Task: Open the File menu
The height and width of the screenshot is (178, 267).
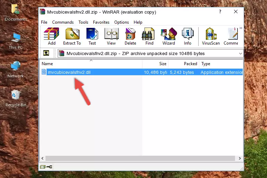Action: 44,22
